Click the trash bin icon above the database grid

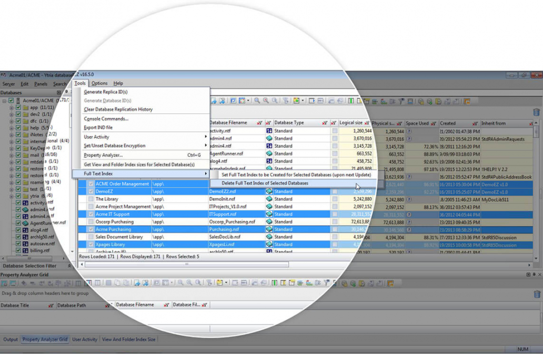[536, 112]
